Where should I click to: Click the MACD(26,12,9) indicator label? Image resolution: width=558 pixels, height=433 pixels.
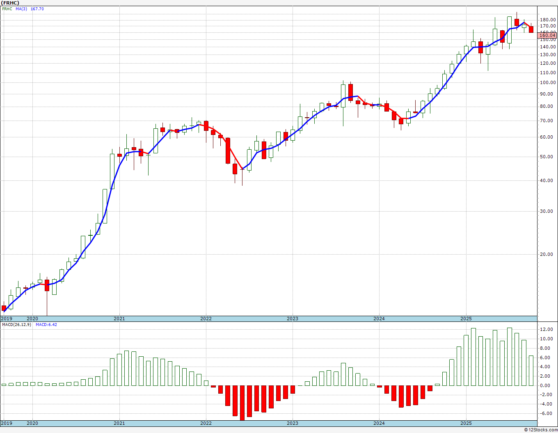pos(17,324)
